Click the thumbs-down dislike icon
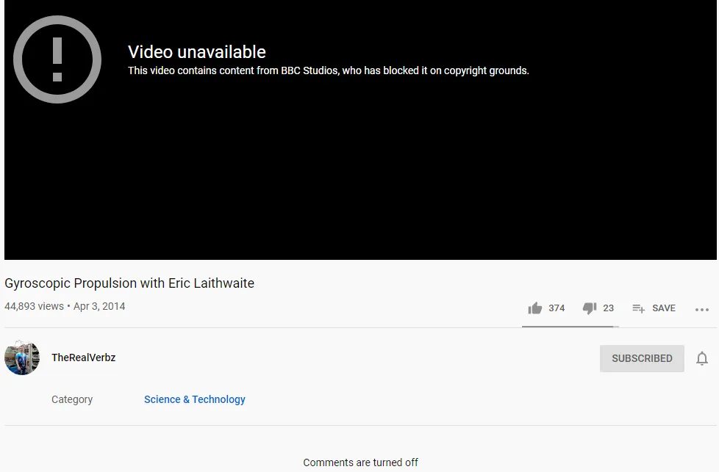Viewport: 719px width, 472px height. (x=589, y=308)
